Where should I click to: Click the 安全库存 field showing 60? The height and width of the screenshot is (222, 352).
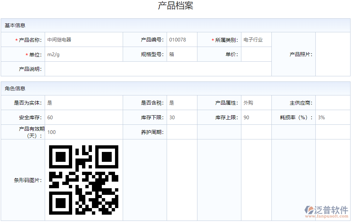click(x=84, y=117)
